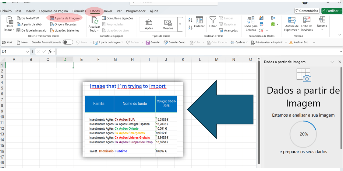
Task: Sort descending Z to A
Action: 190,27
